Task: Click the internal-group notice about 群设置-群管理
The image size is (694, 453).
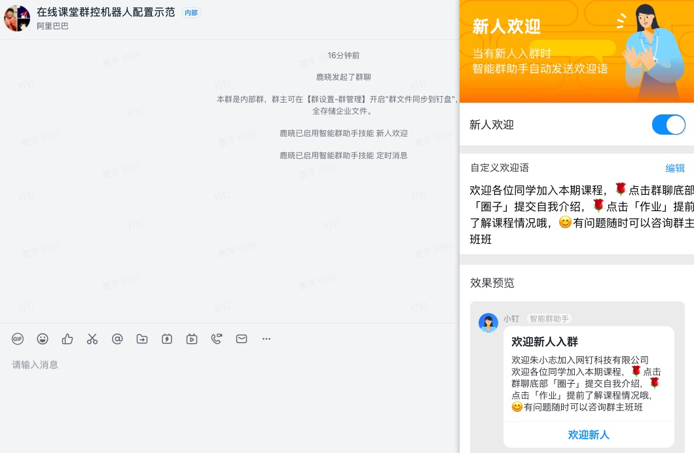Action: click(337, 105)
